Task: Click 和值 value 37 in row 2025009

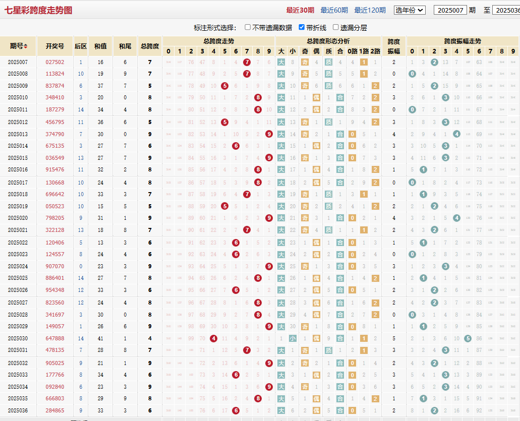Action: click(100, 86)
